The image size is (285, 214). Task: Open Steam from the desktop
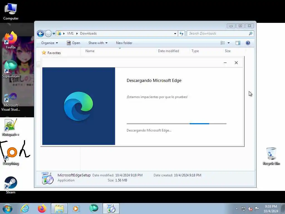pos(11,185)
